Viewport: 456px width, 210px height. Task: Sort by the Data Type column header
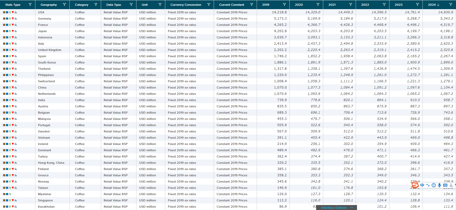click(114, 5)
